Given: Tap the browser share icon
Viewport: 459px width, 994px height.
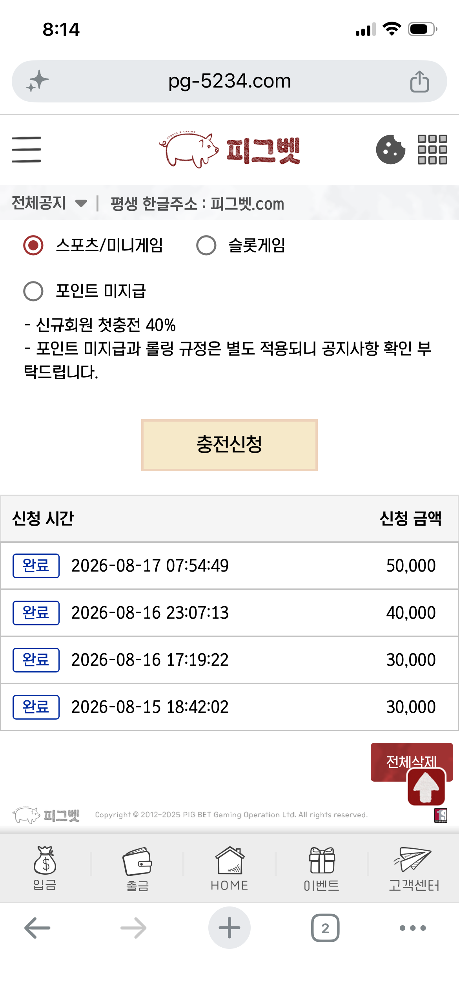Looking at the screenshot, I should coord(419,81).
